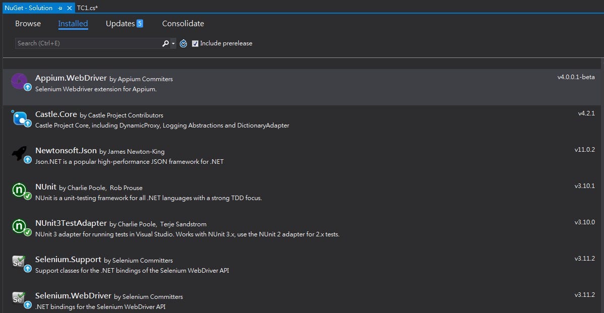Open the Consolidate tab
Screen dimensions: 604x313
182,23
